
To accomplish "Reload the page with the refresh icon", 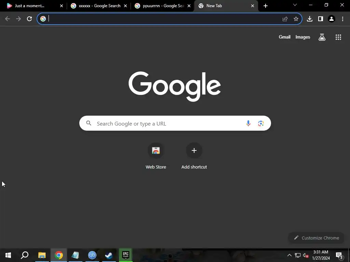I will (29, 19).
